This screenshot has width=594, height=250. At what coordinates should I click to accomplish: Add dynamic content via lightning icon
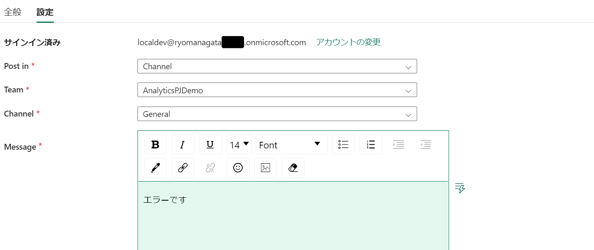460,188
